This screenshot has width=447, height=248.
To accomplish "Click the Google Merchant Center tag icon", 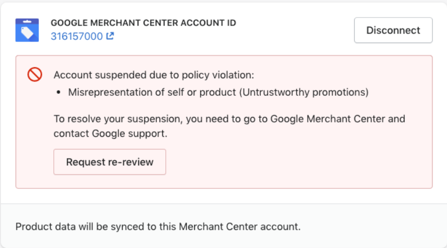I will 27,30.
